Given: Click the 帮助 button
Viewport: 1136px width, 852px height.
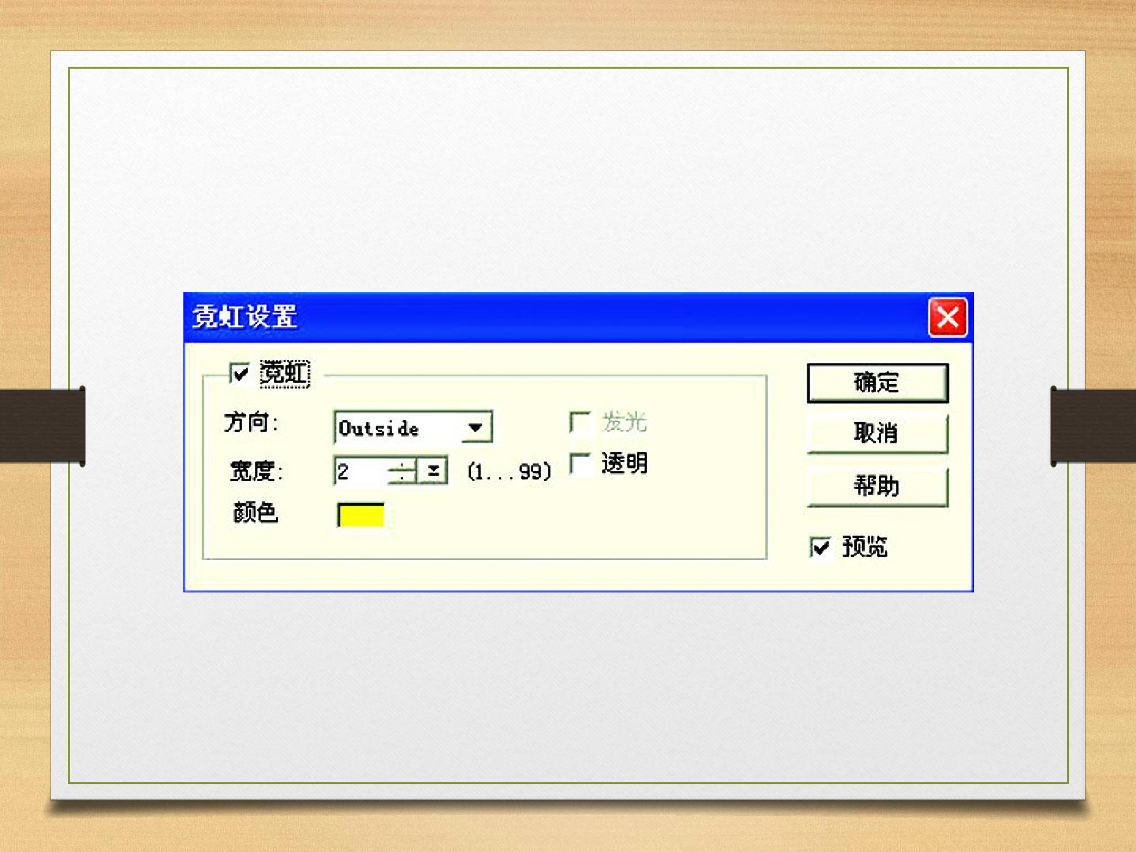Looking at the screenshot, I should (x=878, y=487).
